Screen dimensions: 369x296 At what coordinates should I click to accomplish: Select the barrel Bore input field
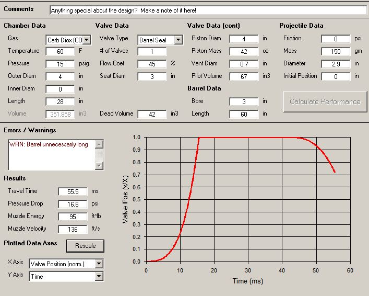pyautogui.click(x=244, y=101)
